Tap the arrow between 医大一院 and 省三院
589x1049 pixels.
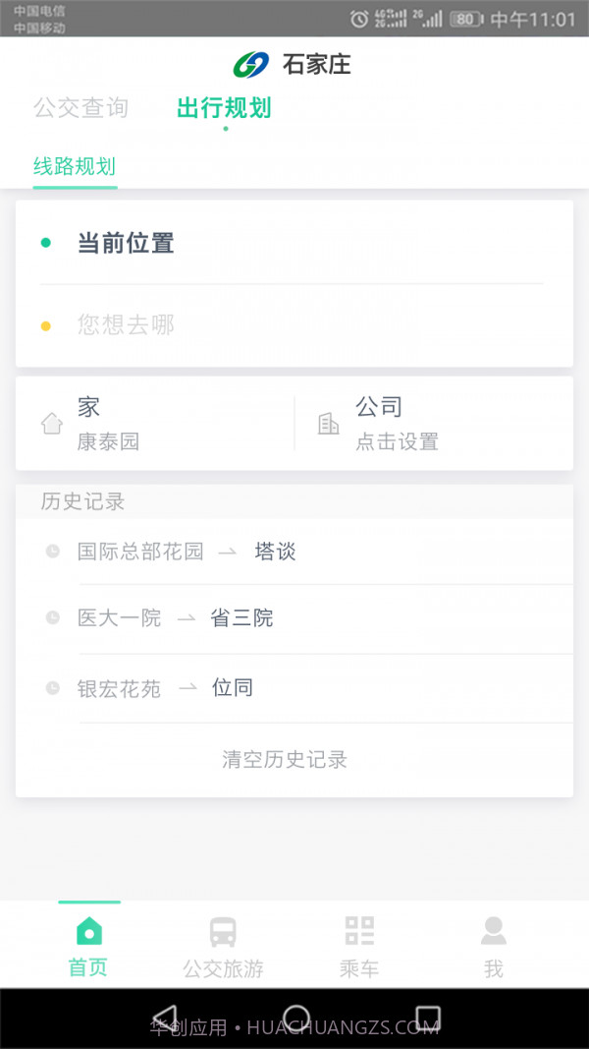pyautogui.click(x=192, y=618)
